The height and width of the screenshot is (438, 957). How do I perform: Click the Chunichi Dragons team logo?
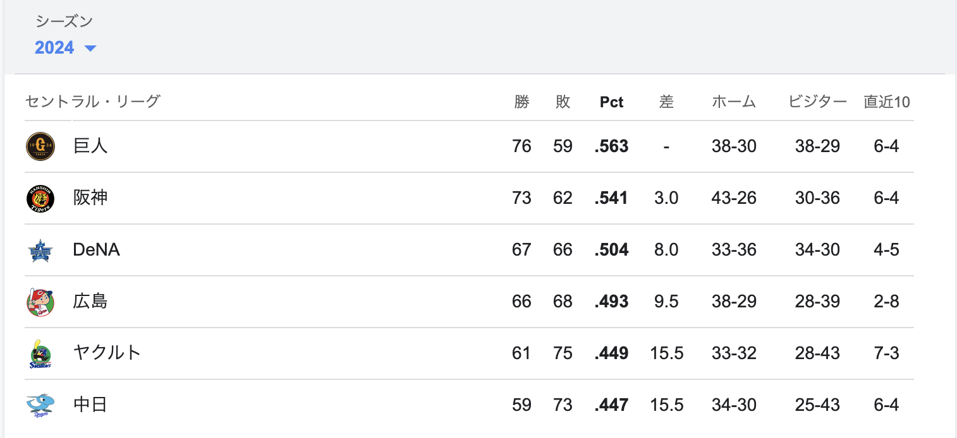click(40, 405)
